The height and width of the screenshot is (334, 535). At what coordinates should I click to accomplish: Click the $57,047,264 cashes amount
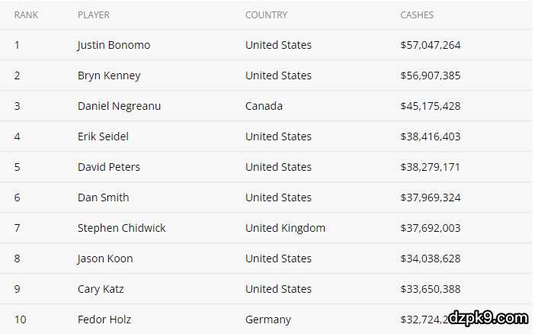430,45
